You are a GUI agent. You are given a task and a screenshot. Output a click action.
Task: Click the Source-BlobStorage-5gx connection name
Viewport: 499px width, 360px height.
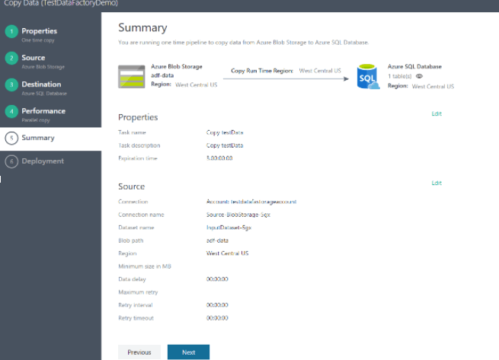click(x=238, y=215)
